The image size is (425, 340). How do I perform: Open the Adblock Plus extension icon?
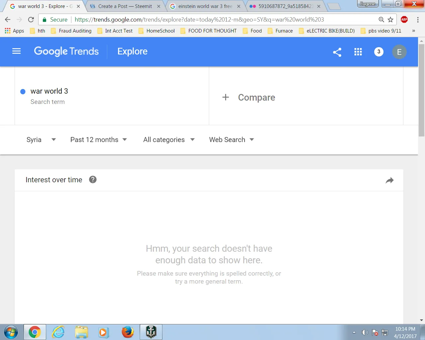point(404,20)
